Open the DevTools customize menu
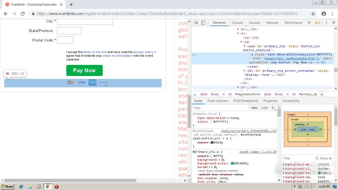This screenshot has height=190, width=338. click(326, 23)
